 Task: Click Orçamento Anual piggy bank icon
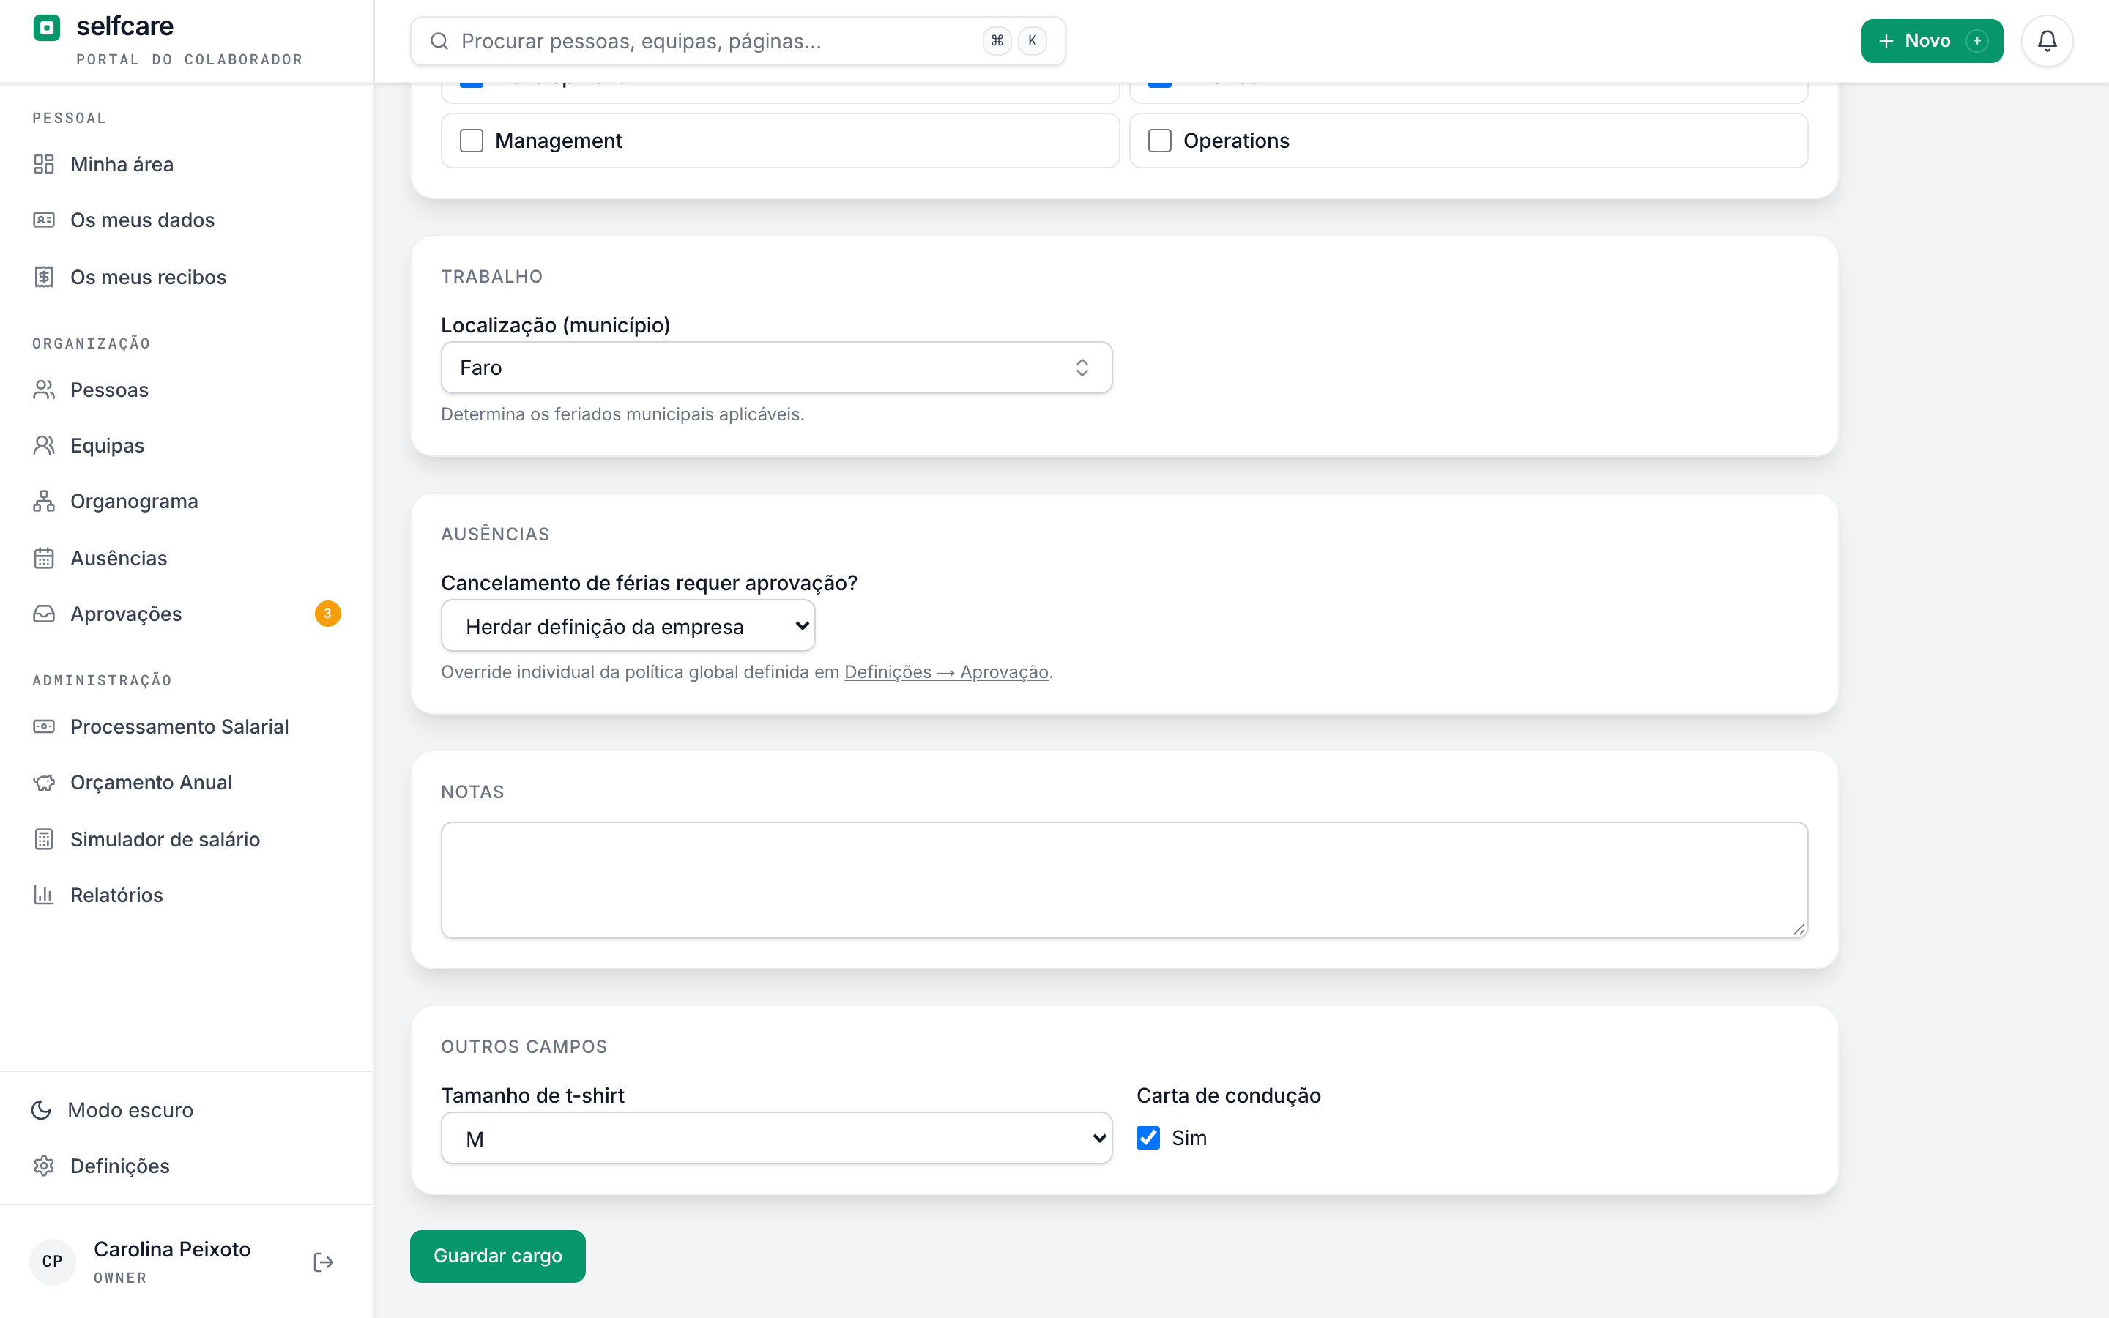(x=44, y=783)
